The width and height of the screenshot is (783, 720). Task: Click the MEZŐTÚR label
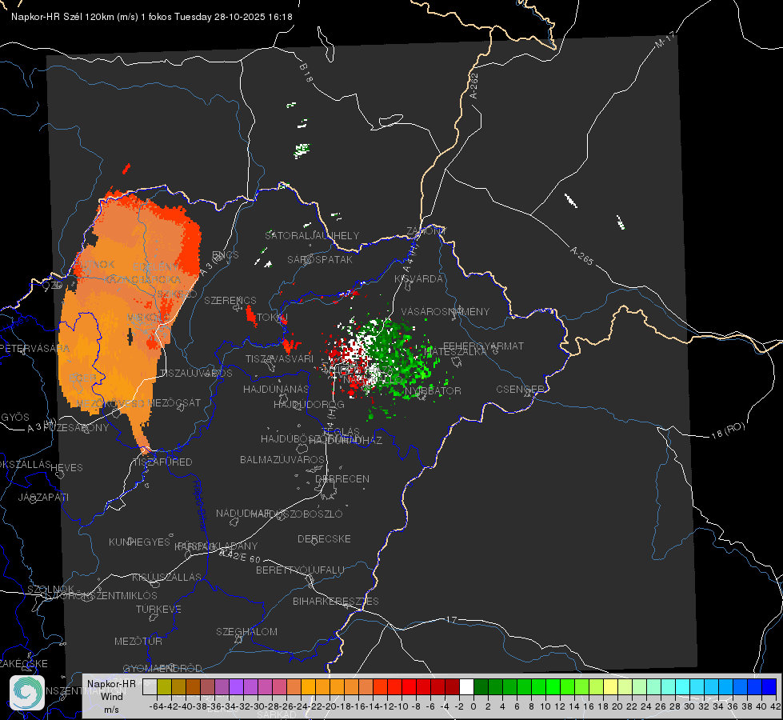pyautogui.click(x=138, y=641)
